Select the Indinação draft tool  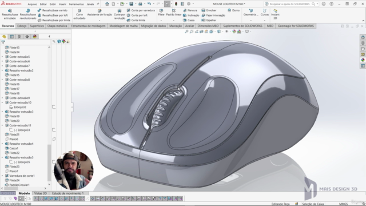click(191, 15)
